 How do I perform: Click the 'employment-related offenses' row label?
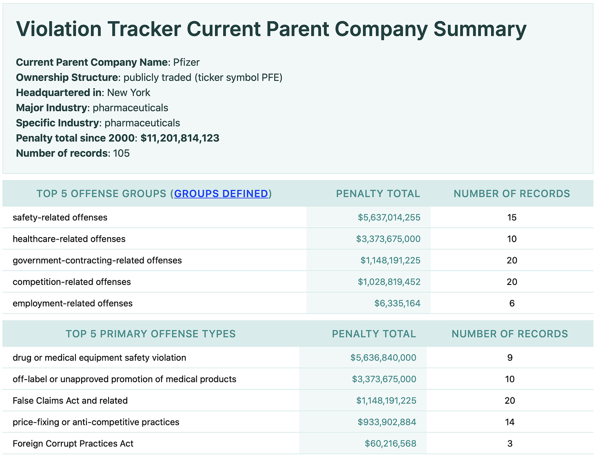click(73, 303)
